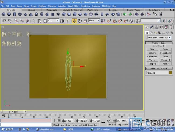Activate the Select and Scale tool
The image size is (175, 132).
coord(85,21)
